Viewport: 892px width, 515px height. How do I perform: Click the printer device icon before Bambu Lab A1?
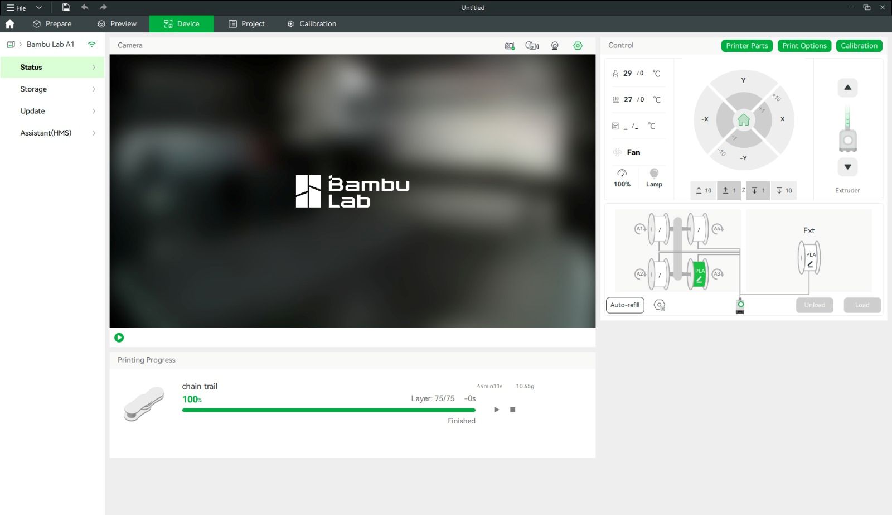pyautogui.click(x=11, y=44)
